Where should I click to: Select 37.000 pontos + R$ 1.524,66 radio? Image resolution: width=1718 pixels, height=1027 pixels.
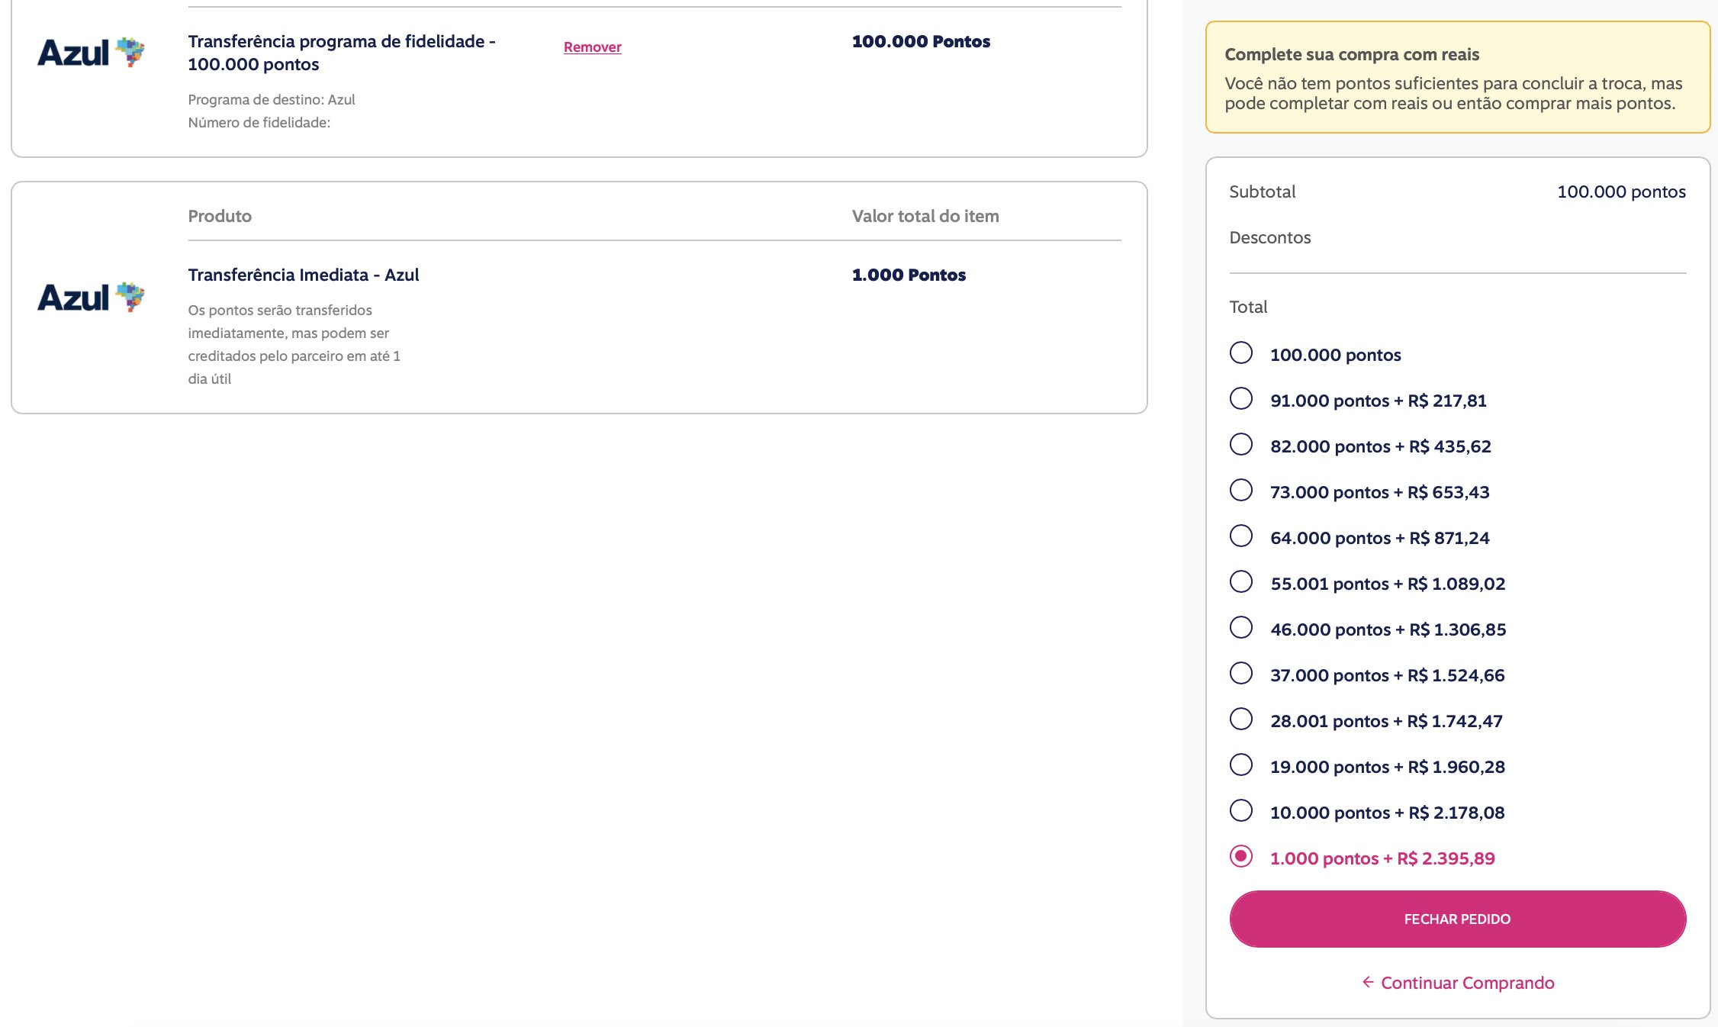[x=1241, y=673]
